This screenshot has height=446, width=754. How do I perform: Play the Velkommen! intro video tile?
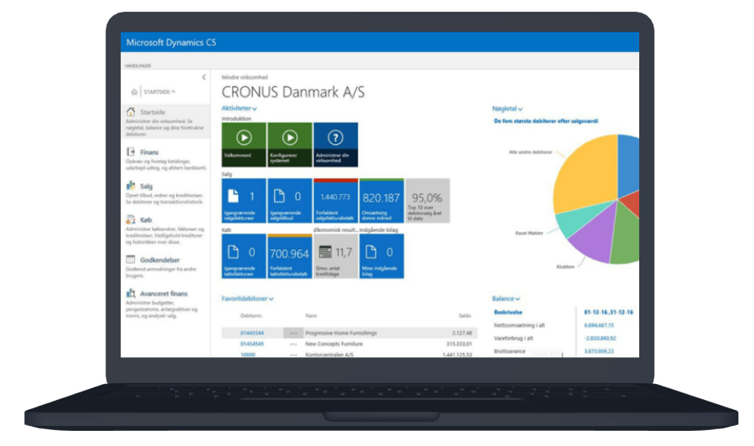tap(244, 145)
